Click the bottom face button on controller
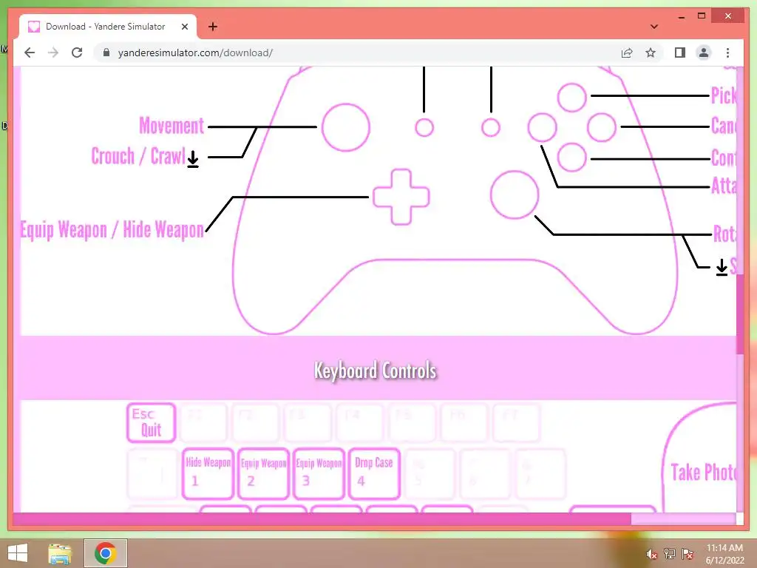This screenshot has width=757, height=568. click(572, 158)
